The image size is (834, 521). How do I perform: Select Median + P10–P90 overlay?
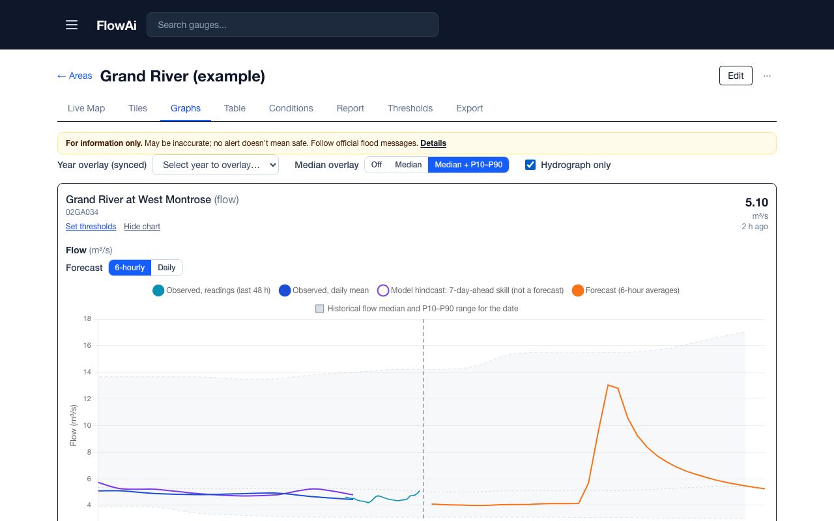click(x=468, y=165)
